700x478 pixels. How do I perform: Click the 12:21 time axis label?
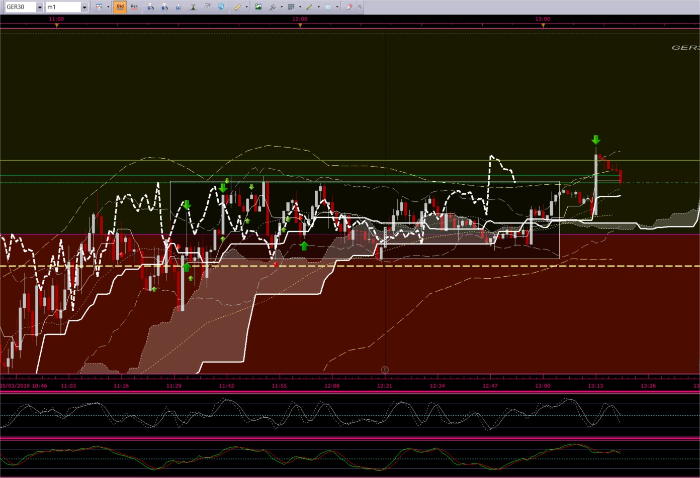(385, 386)
